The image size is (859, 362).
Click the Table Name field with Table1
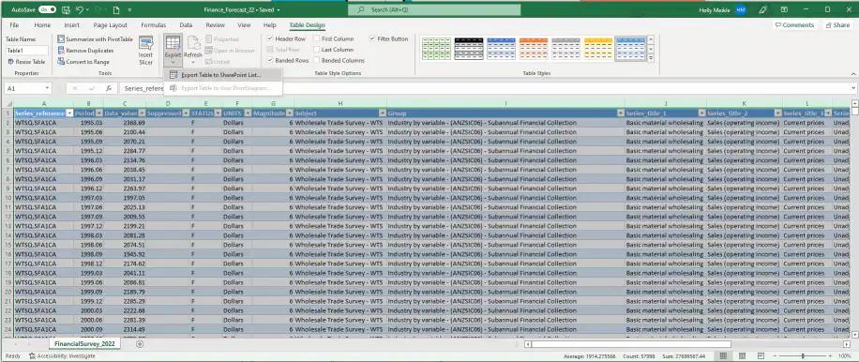click(x=27, y=51)
